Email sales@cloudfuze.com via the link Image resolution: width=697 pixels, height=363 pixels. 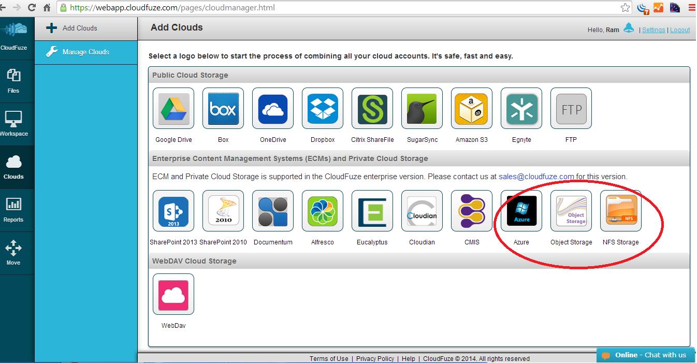[536, 176]
